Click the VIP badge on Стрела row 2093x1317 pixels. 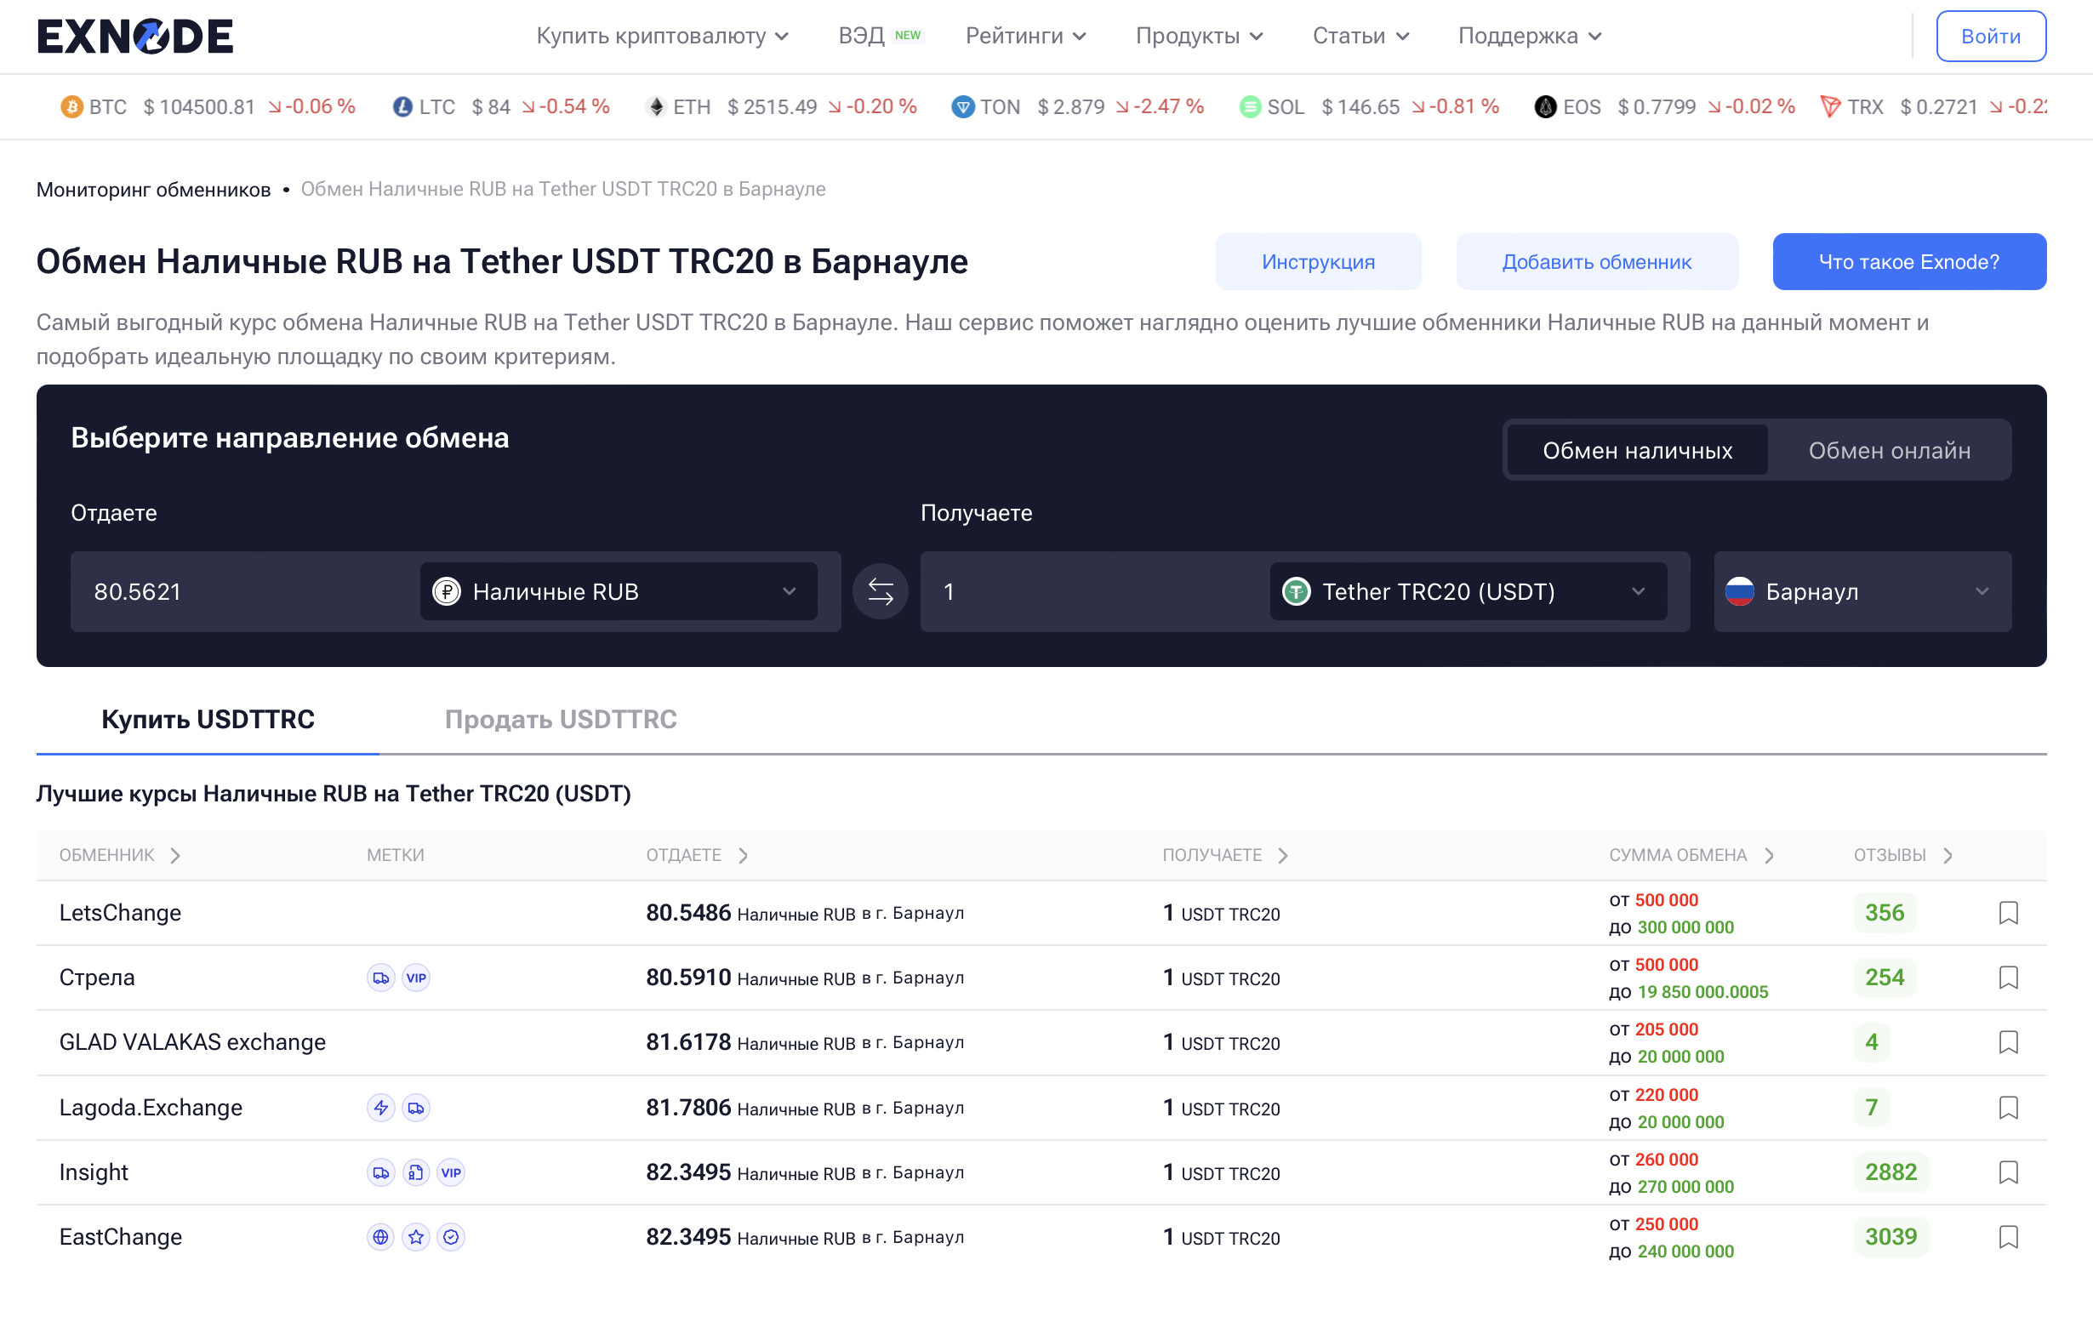click(416, 978)
